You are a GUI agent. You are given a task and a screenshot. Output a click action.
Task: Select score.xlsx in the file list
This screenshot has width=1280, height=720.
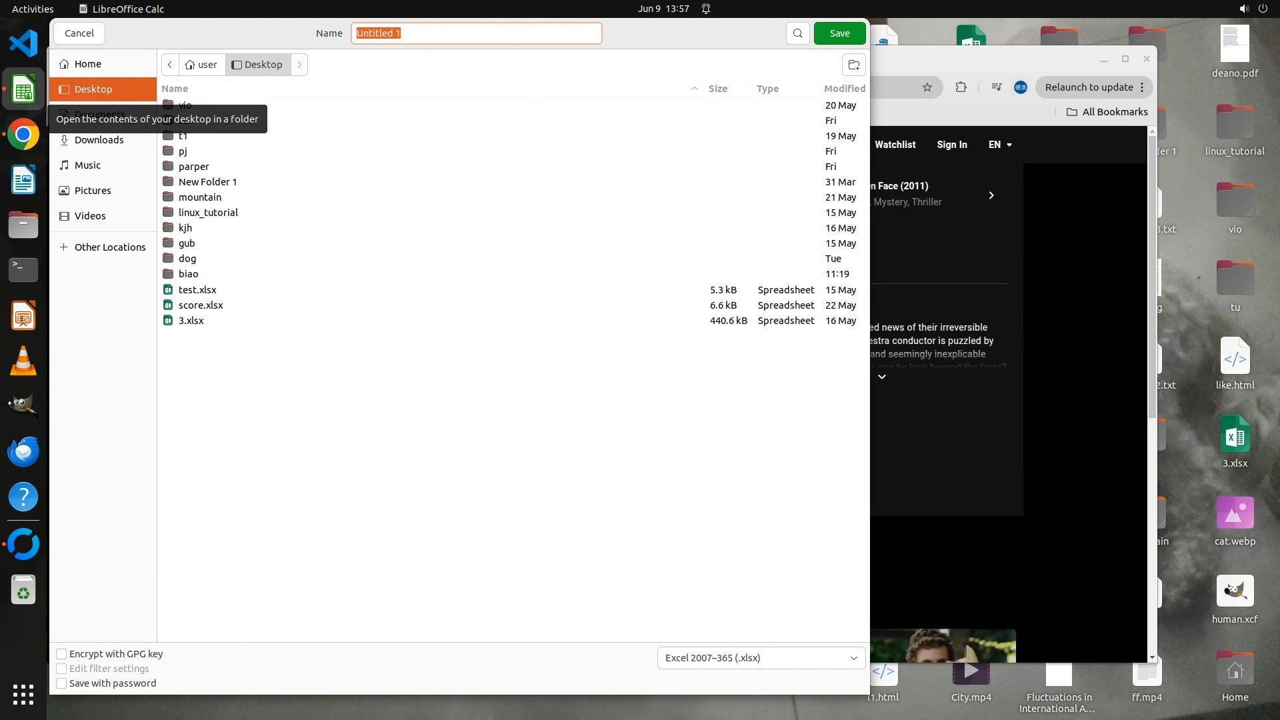click(x=201, y=305)
